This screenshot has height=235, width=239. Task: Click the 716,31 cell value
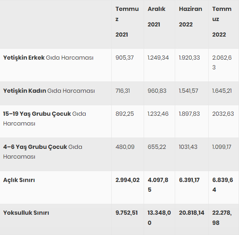click(123, 91)
